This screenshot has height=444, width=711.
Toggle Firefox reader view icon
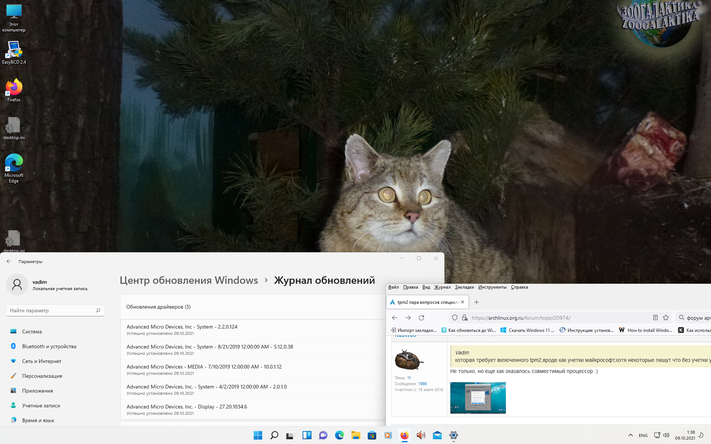655,318
